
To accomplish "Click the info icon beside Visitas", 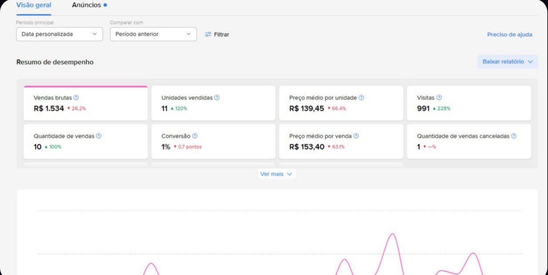I will tap(439, 98).
